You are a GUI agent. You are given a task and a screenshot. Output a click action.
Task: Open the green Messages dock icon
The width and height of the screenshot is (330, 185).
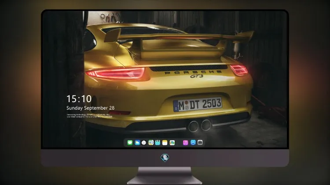[130, 143]
